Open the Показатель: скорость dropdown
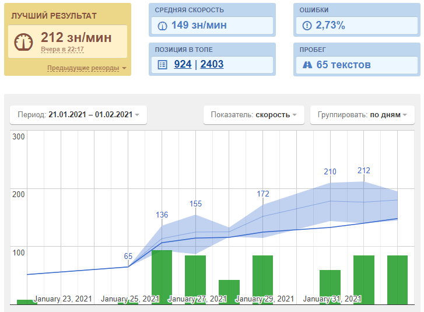 click(254, 115)
